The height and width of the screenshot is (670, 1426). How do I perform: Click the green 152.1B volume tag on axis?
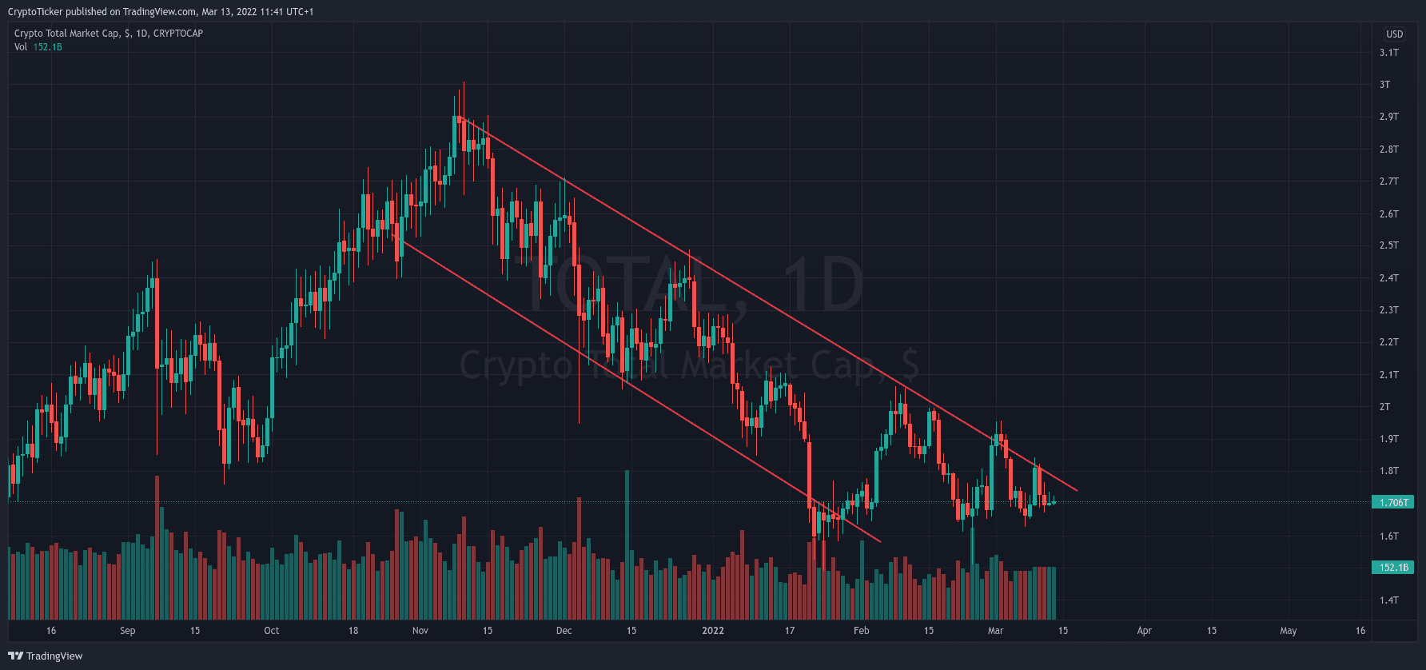tap(1392, 568)
